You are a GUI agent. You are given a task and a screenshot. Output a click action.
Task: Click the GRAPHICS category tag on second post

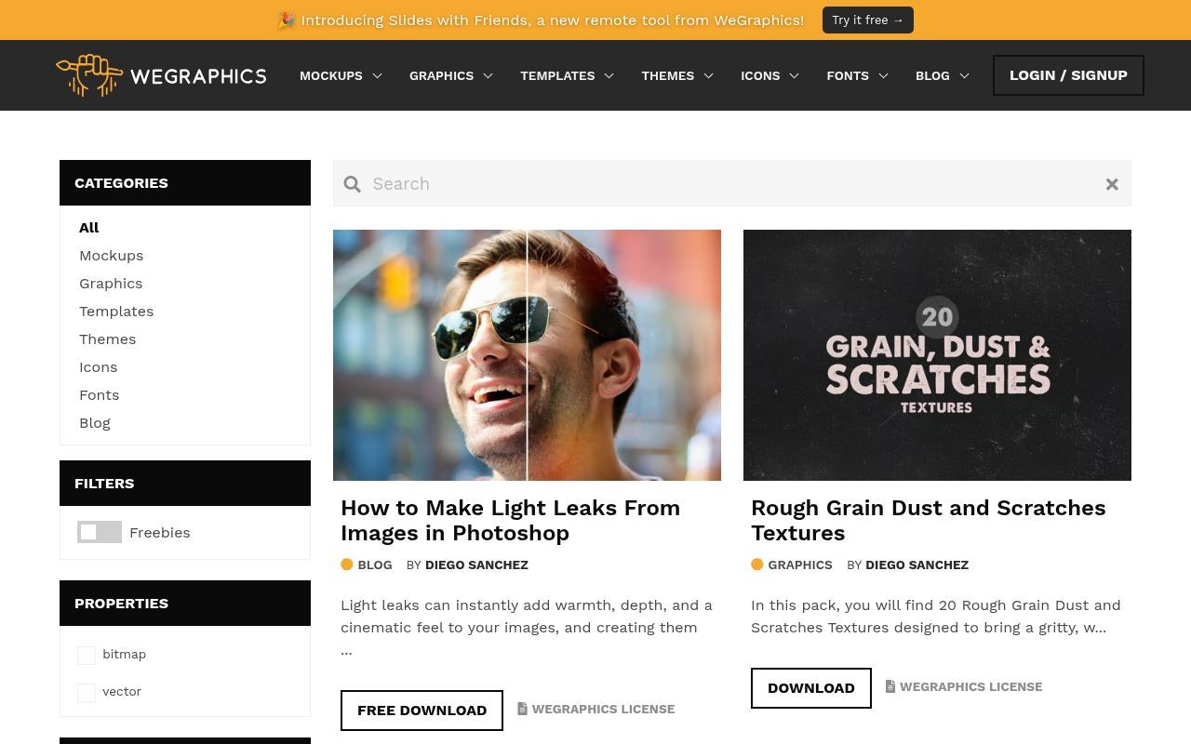(800, 565)
